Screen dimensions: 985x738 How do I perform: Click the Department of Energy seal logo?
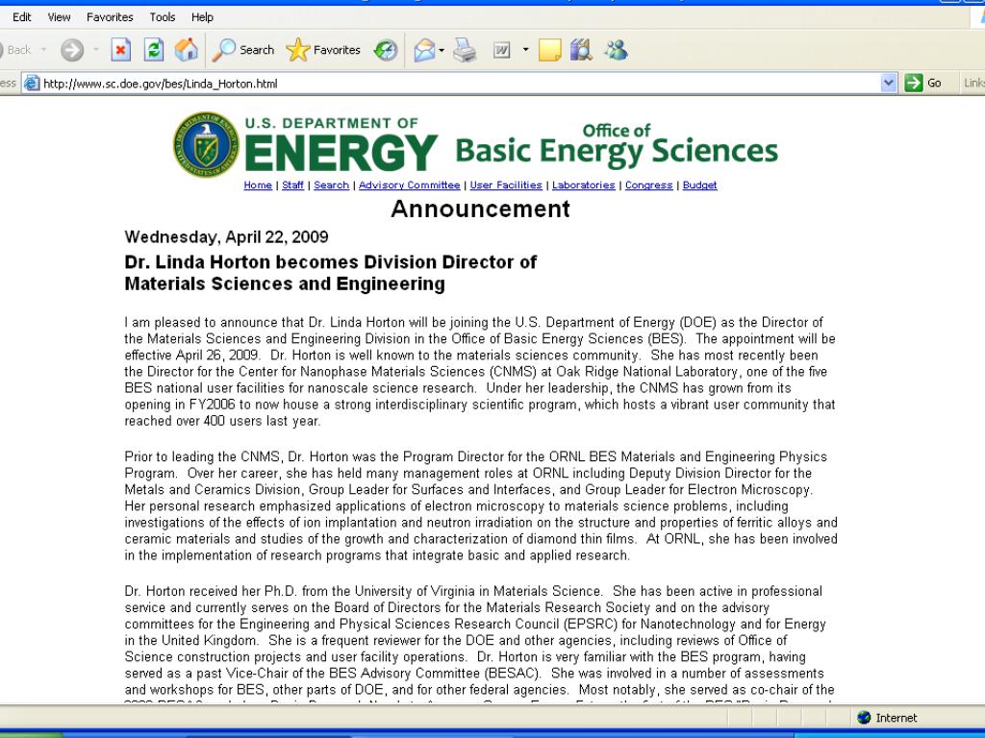coord(206,144)
